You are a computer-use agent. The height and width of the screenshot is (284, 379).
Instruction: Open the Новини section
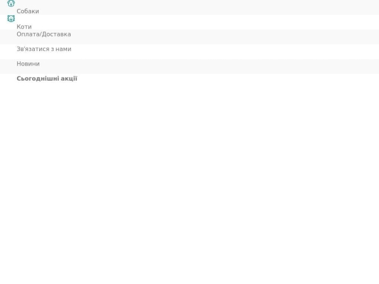coord(28,64)
